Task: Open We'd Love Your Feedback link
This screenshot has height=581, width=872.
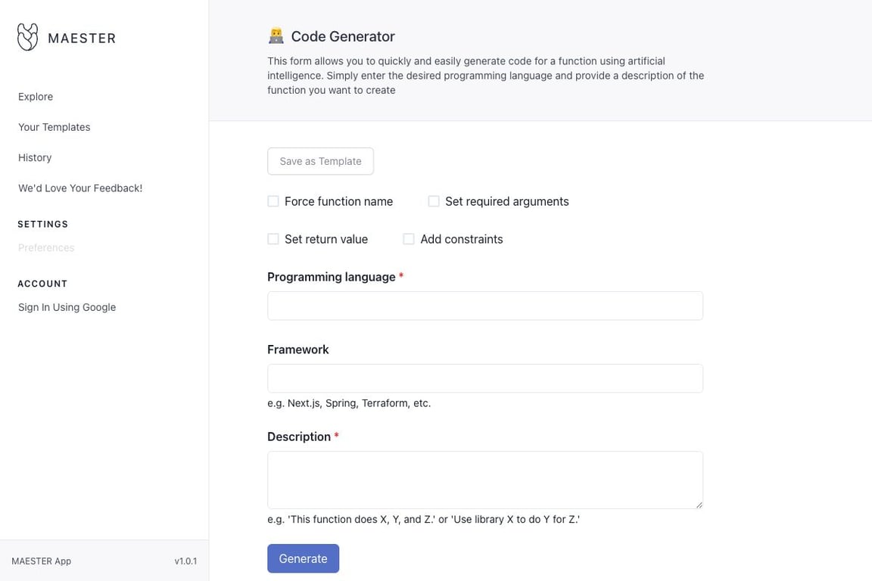Action: pyautogui.click(x=80, y=188)
